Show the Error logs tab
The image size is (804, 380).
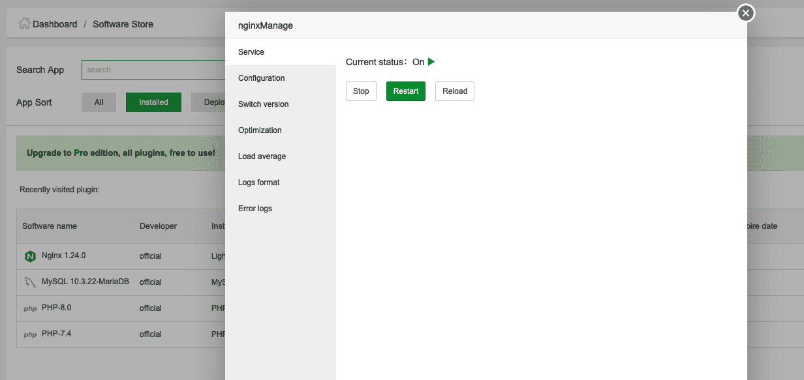coord(255,209)
